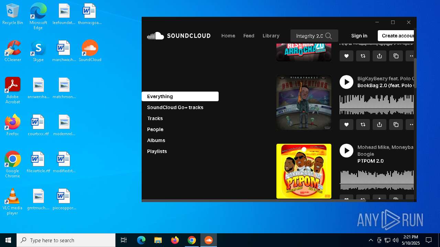Select filesarticle.rtf desktop file
Viewport: 440px width, 247px height.
(38, 162)
